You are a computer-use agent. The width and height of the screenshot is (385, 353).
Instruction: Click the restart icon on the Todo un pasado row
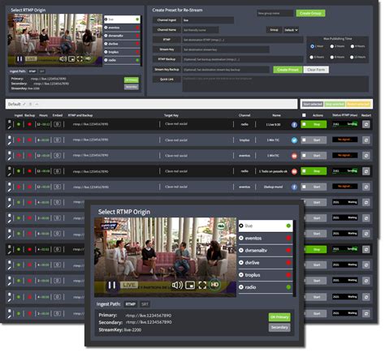pyautogui.click(x=366, y=171)
